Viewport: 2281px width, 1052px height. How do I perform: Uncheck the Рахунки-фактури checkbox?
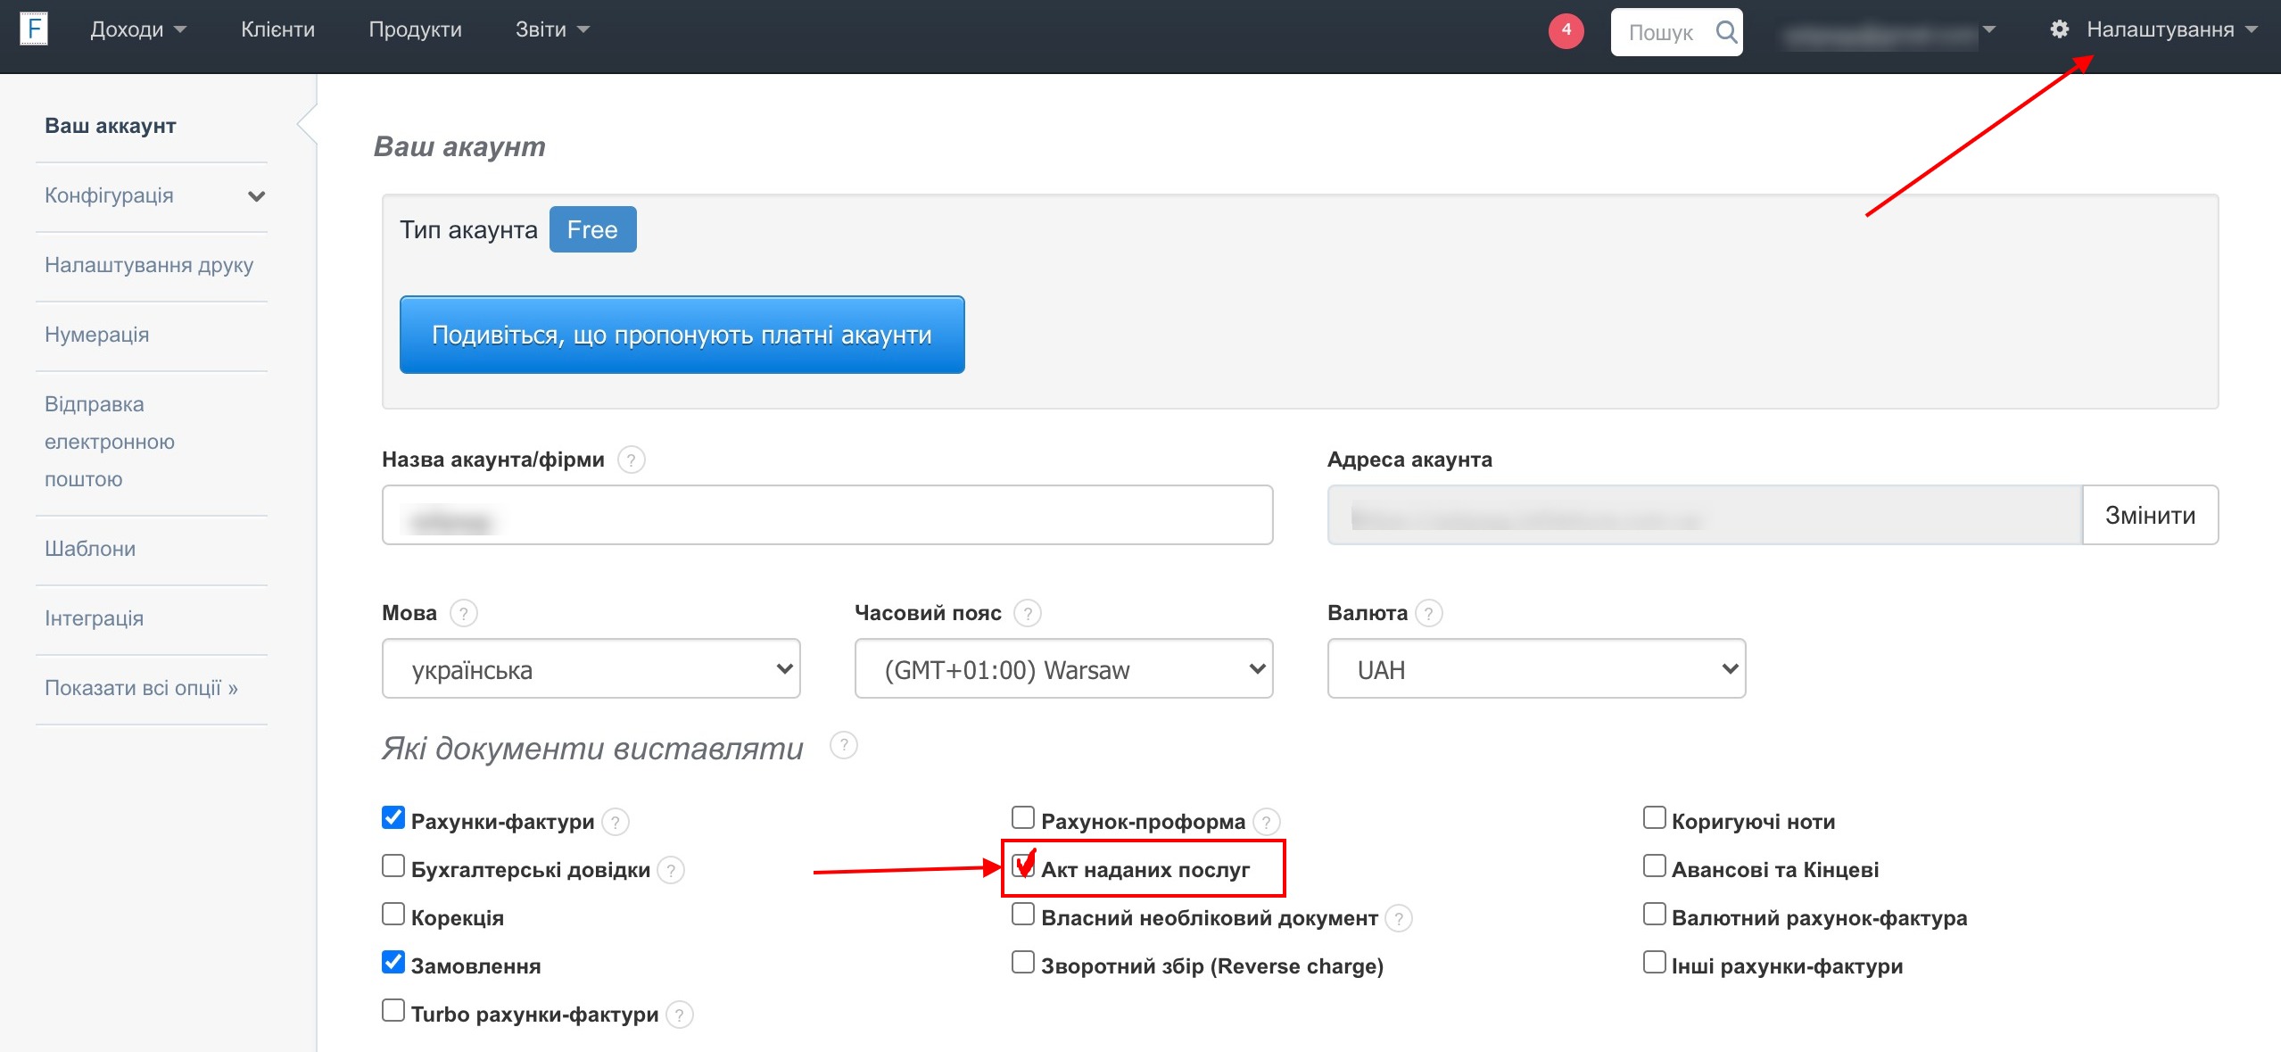pyautogui.click(x=393, y=817)
